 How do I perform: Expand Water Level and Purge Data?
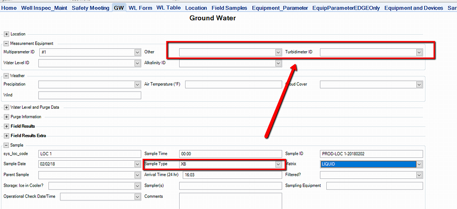[6, 108]
